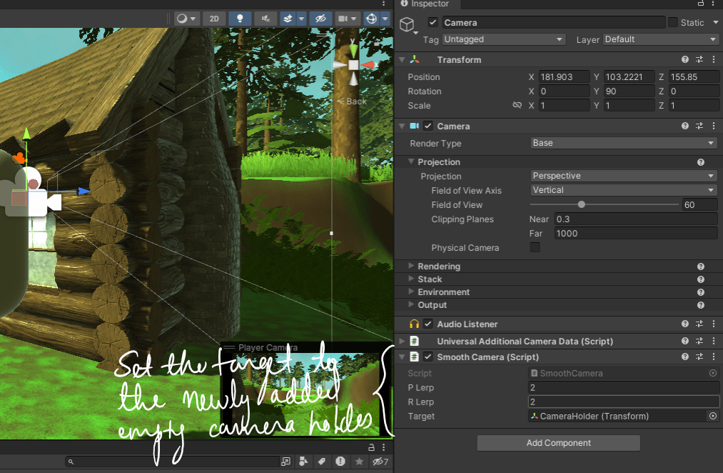Collapse the Camera component foldout
The image size is (723, 473).
pos(402,126)
